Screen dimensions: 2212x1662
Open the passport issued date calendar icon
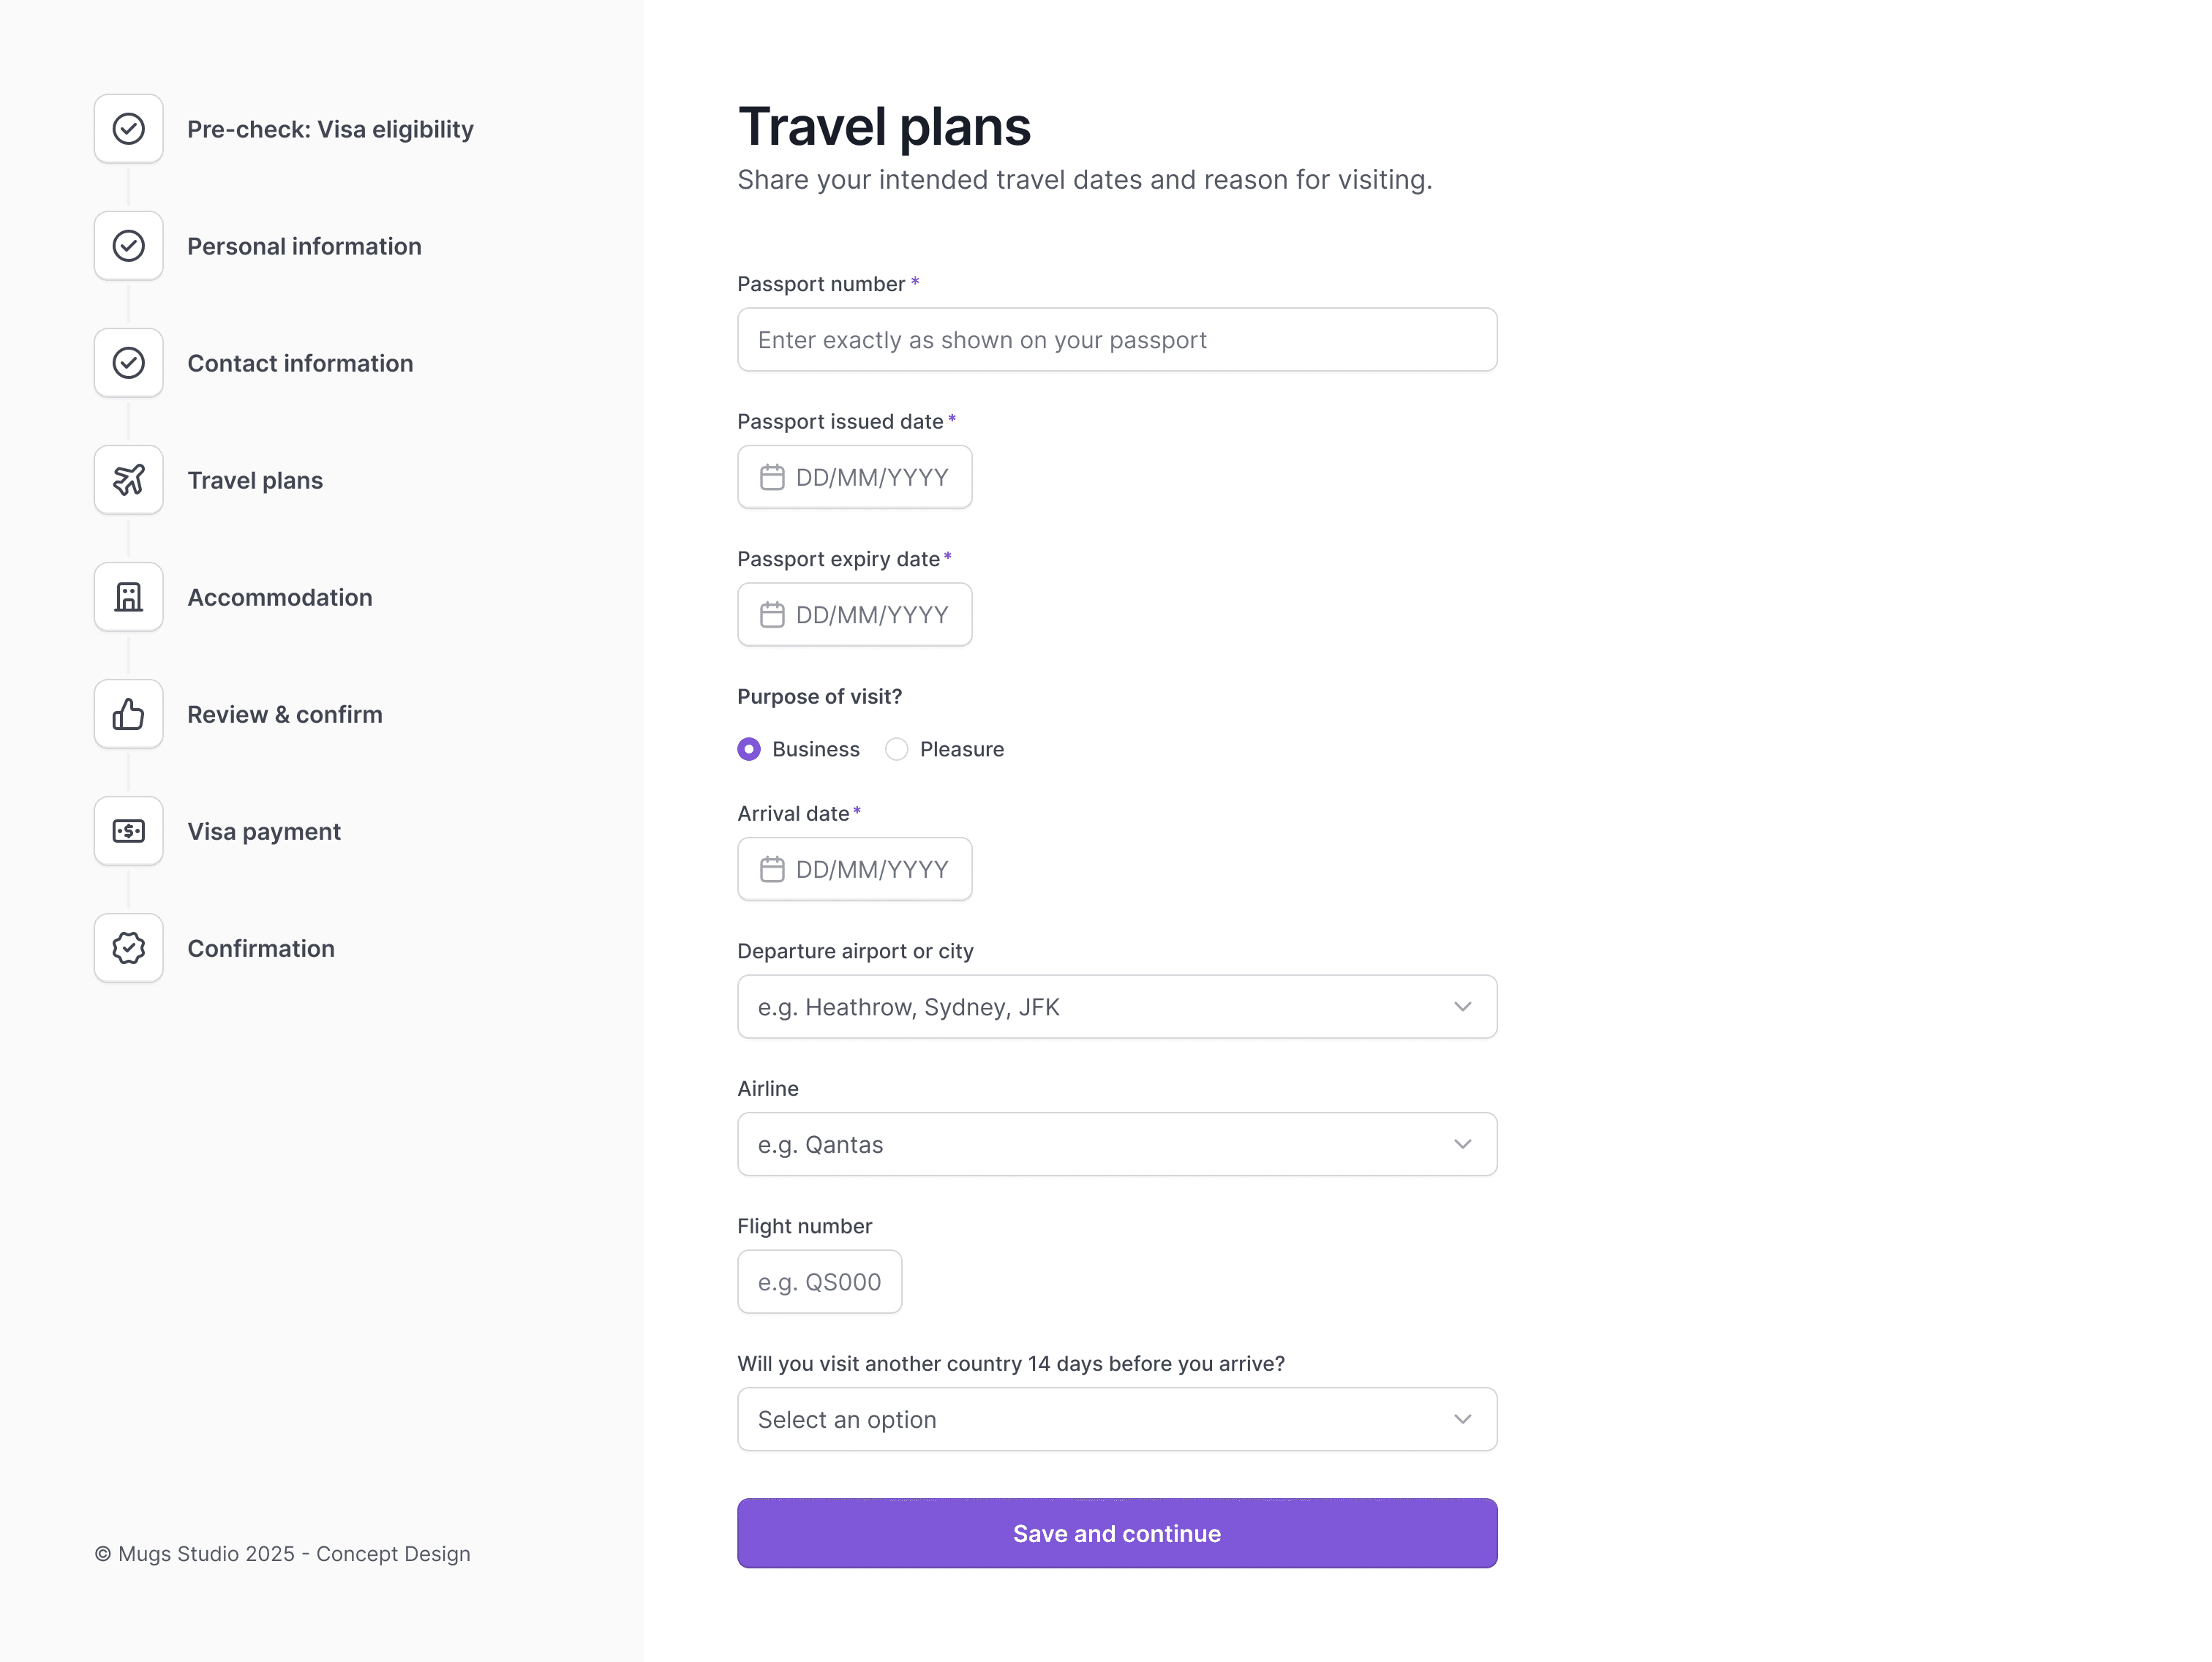click(x=774, y=477)
